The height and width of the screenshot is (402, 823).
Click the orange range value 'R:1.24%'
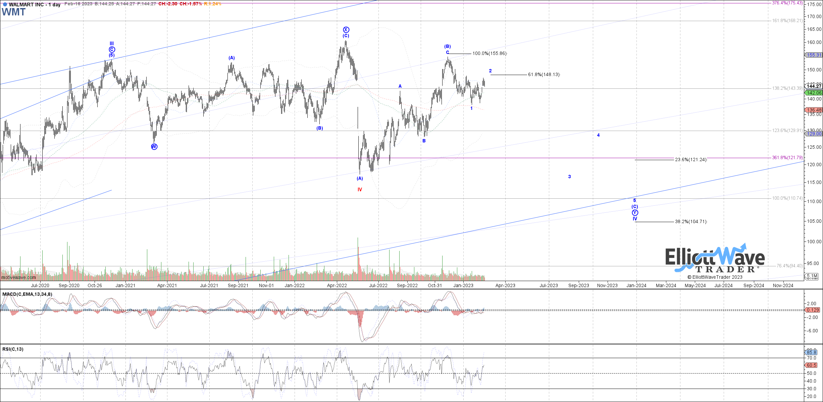click(x=213, y=4)
